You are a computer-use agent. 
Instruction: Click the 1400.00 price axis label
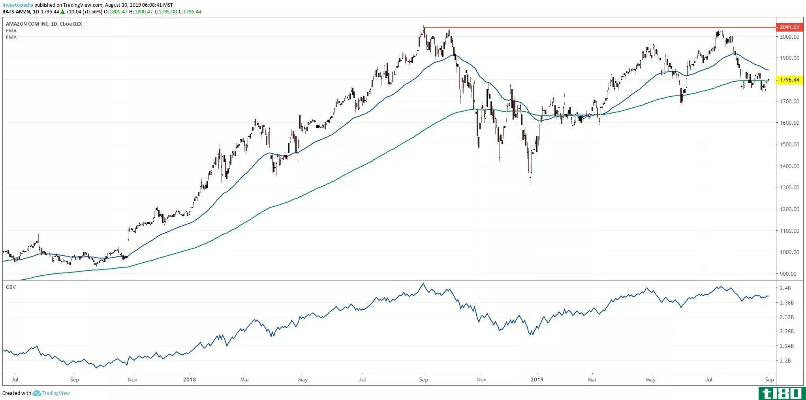click(789, 166)
